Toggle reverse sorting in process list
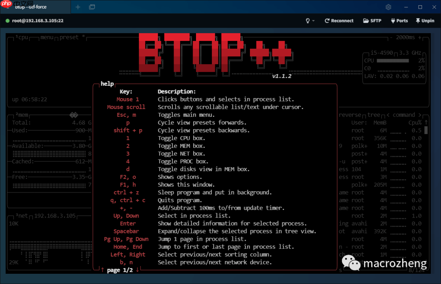Screen dimensions: 441x284 click(350, 115)
